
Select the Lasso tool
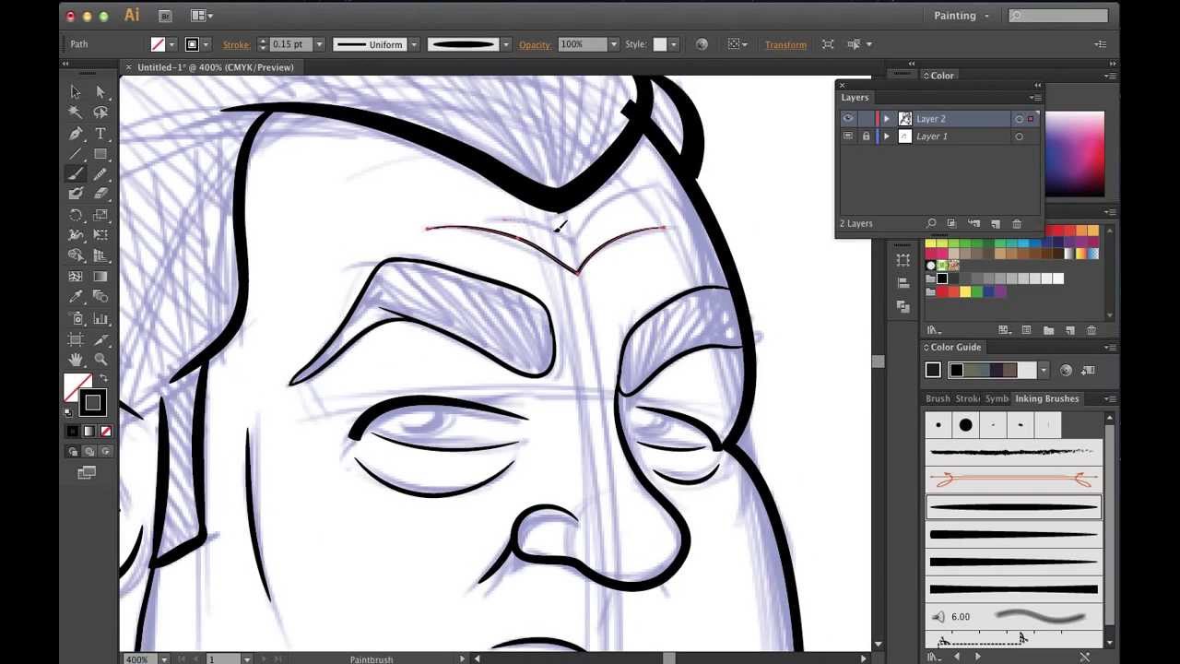pos(100,113)
